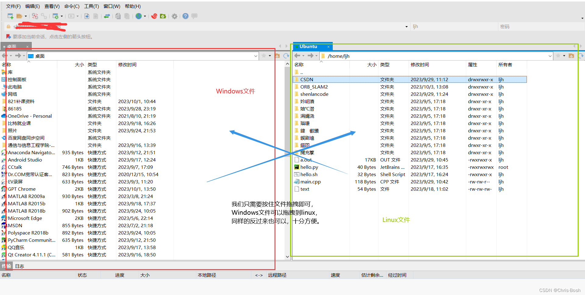This screenshot has width=585, height=295.
Task: Click the red flag add-session arrow icon
Action: coord(9,36)
